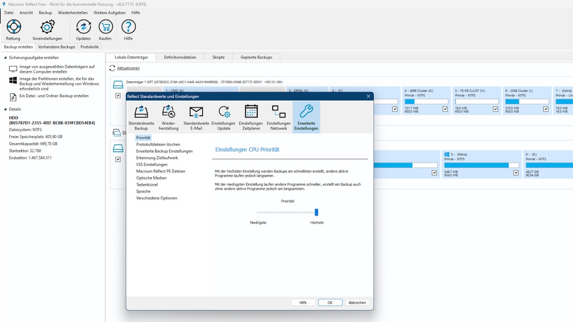Click the Höchste label under the slider
573x322 pixels.
[x=317, y=222]
